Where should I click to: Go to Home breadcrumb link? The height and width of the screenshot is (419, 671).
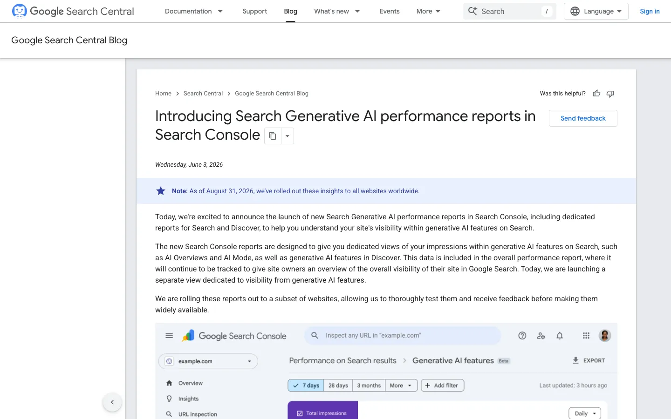point(163,94)
